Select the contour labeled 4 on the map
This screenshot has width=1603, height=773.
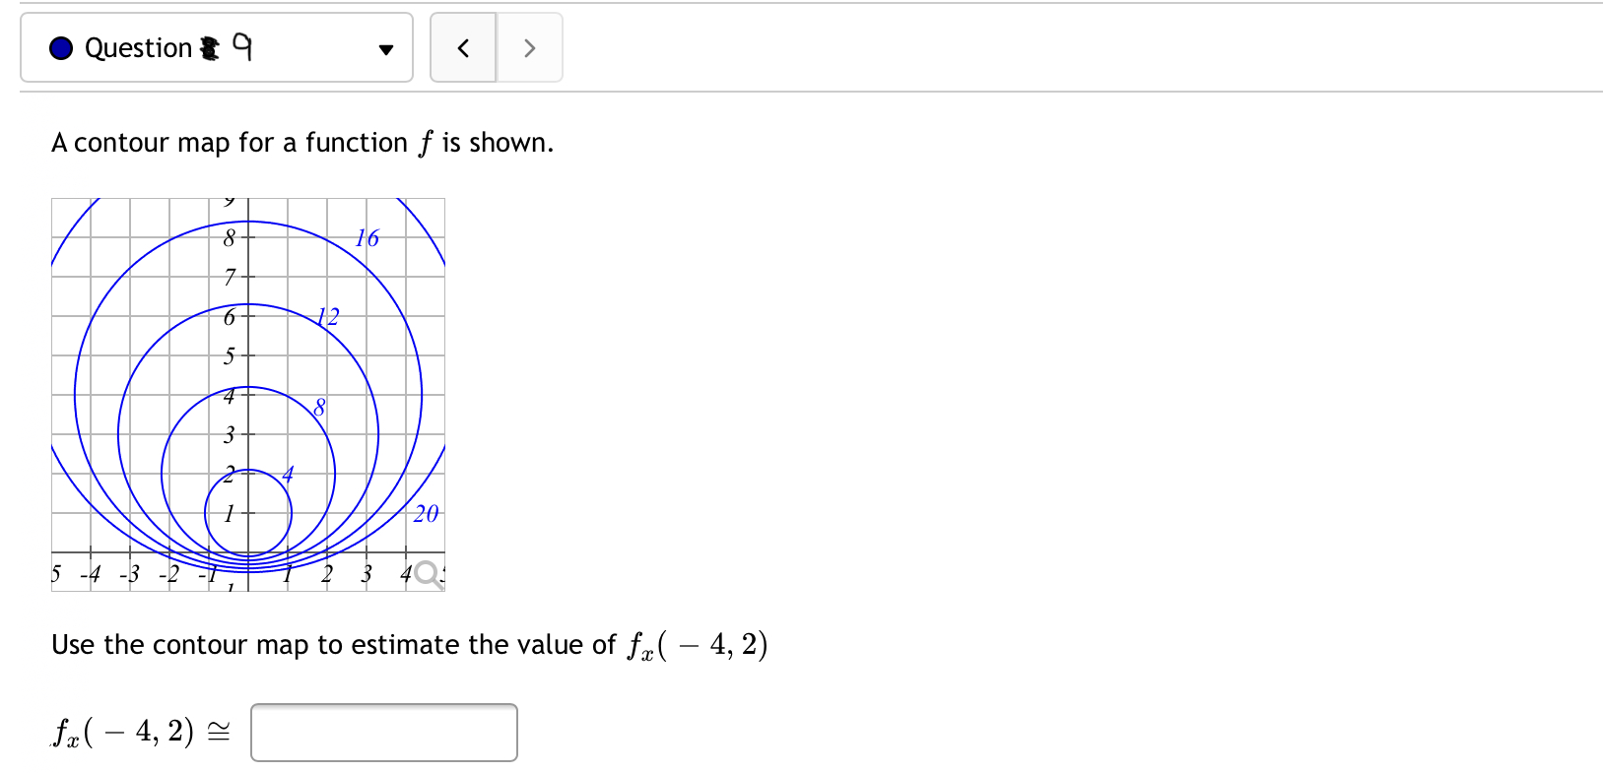pos(288,474)
